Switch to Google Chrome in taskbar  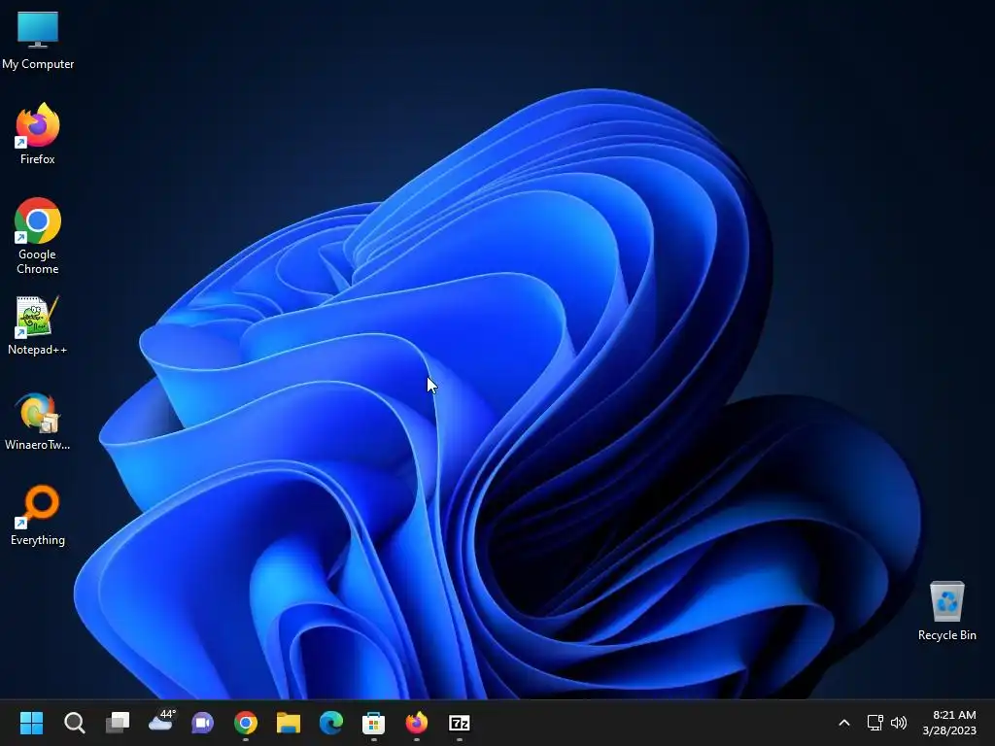pyautogui.click(x=246, y=723)
